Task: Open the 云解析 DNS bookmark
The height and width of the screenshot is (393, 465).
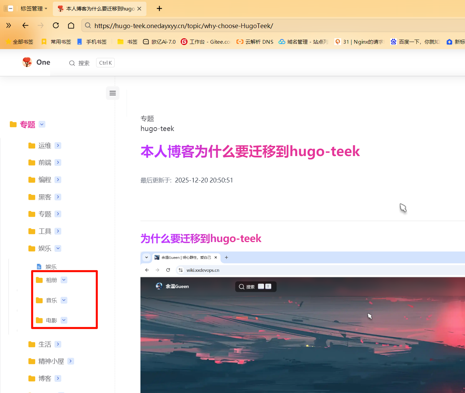Action: [x=255, y=42]
